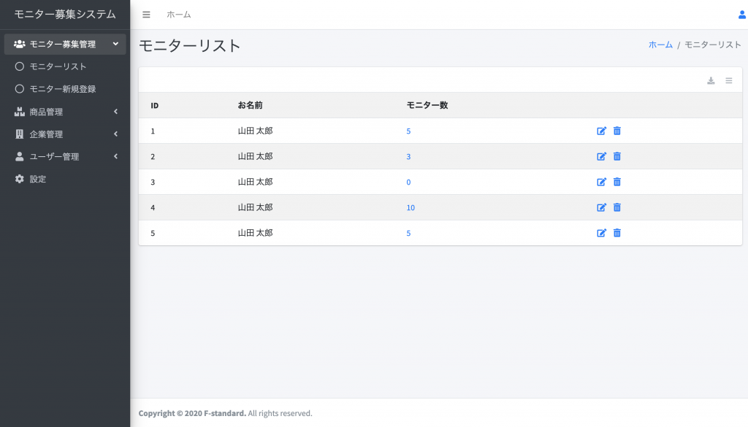Screen dimensions: 748x427
Task: Click the ホーム item in the top navbar
Action: click(179, 15)
